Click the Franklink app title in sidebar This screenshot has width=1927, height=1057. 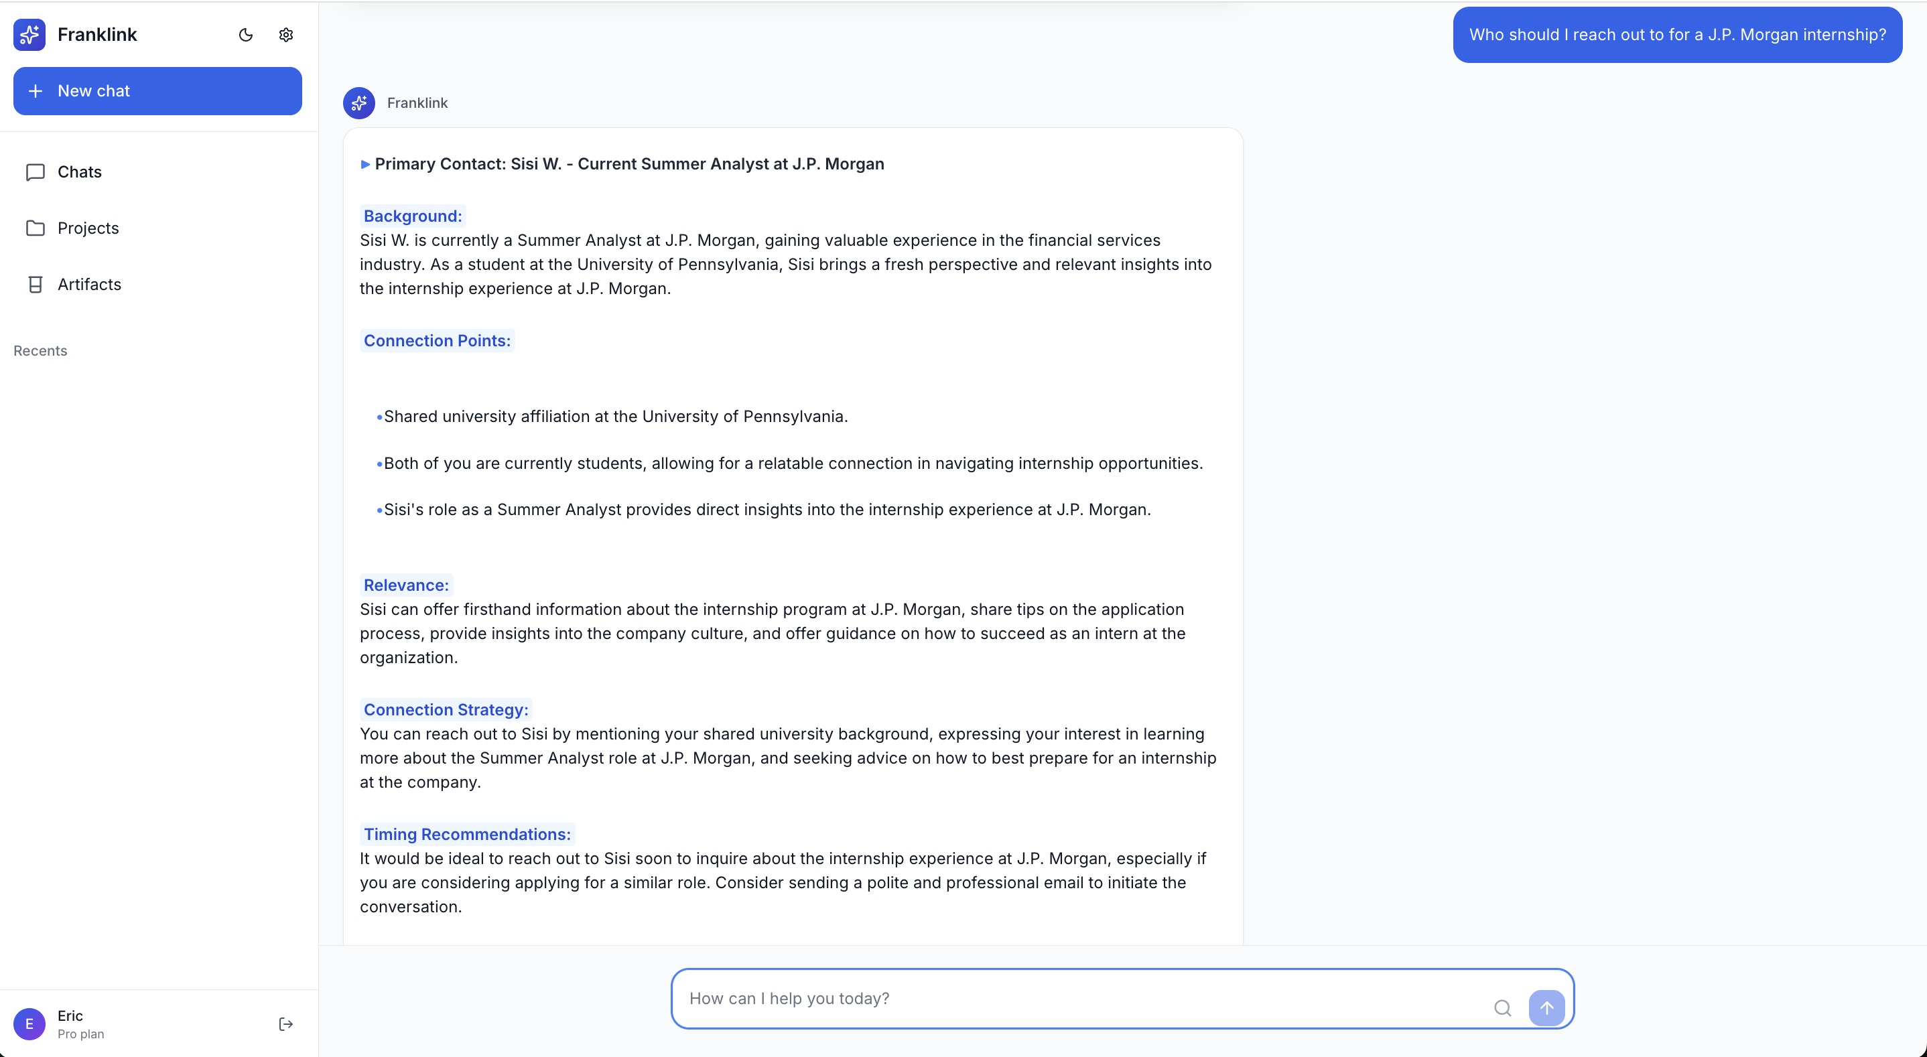(97, 34)
